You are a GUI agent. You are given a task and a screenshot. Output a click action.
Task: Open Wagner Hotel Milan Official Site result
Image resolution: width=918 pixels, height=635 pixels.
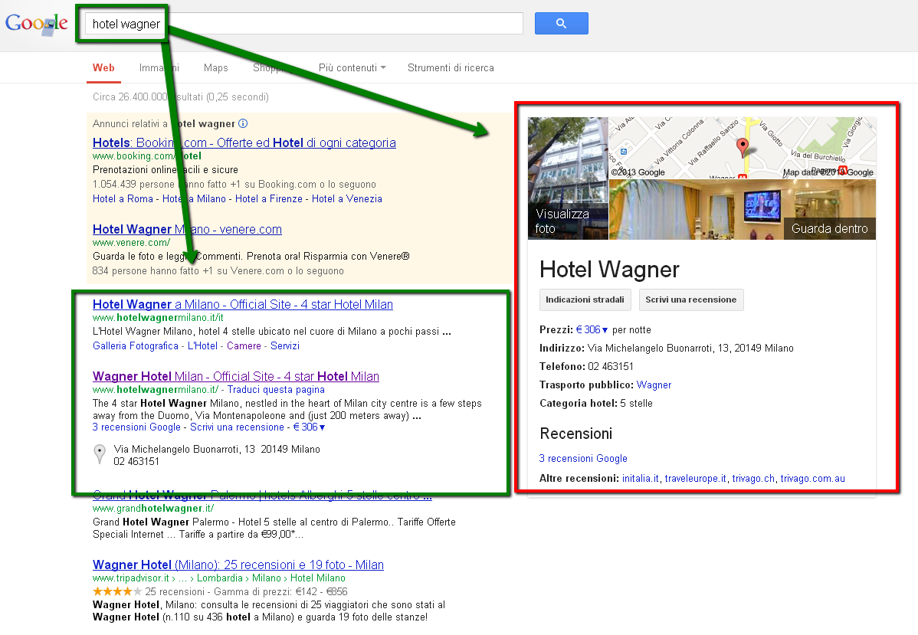point(236,376)
